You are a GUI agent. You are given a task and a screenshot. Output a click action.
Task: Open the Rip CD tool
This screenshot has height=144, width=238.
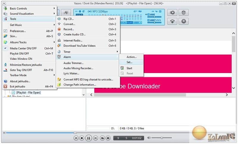[x=88, y=19]
